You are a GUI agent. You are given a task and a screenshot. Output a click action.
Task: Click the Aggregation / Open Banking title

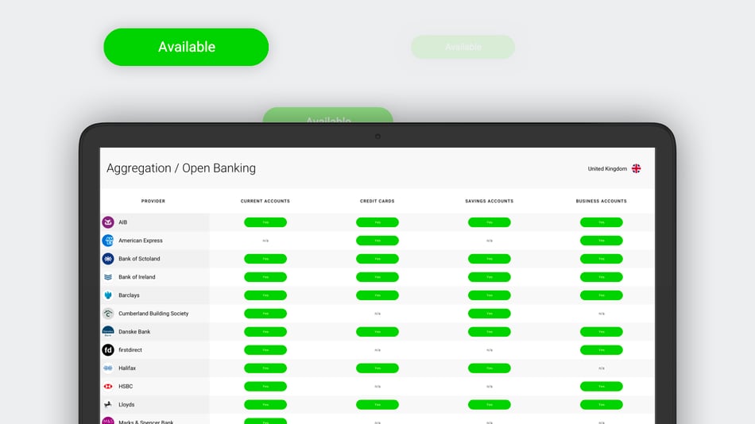coord(181,168)
